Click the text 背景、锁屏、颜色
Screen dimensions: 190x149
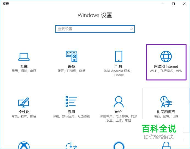tap(24, 116)
